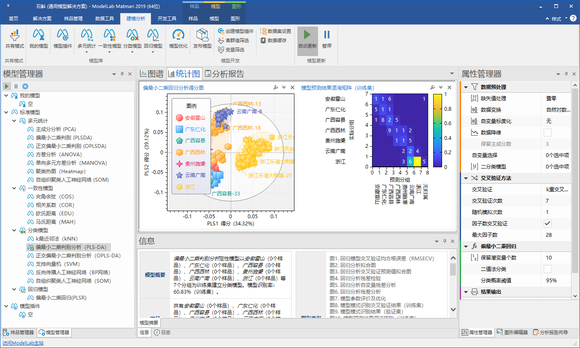Open the 图谱 view tab

(152, 74)
